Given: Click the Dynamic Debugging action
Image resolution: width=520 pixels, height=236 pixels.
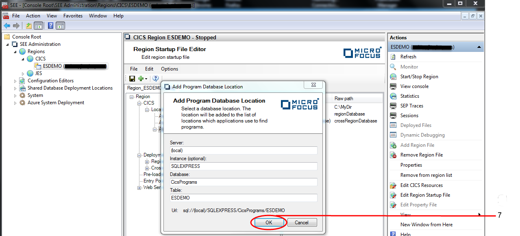Looking at the screenshot, I should coord(422,135).
